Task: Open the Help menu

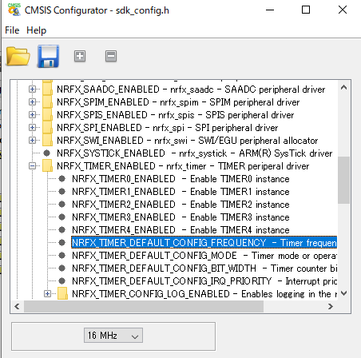Action: click(36, 30)
